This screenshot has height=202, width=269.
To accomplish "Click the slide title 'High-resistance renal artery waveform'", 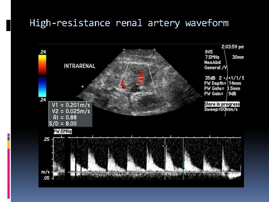I will click(129, 23).
